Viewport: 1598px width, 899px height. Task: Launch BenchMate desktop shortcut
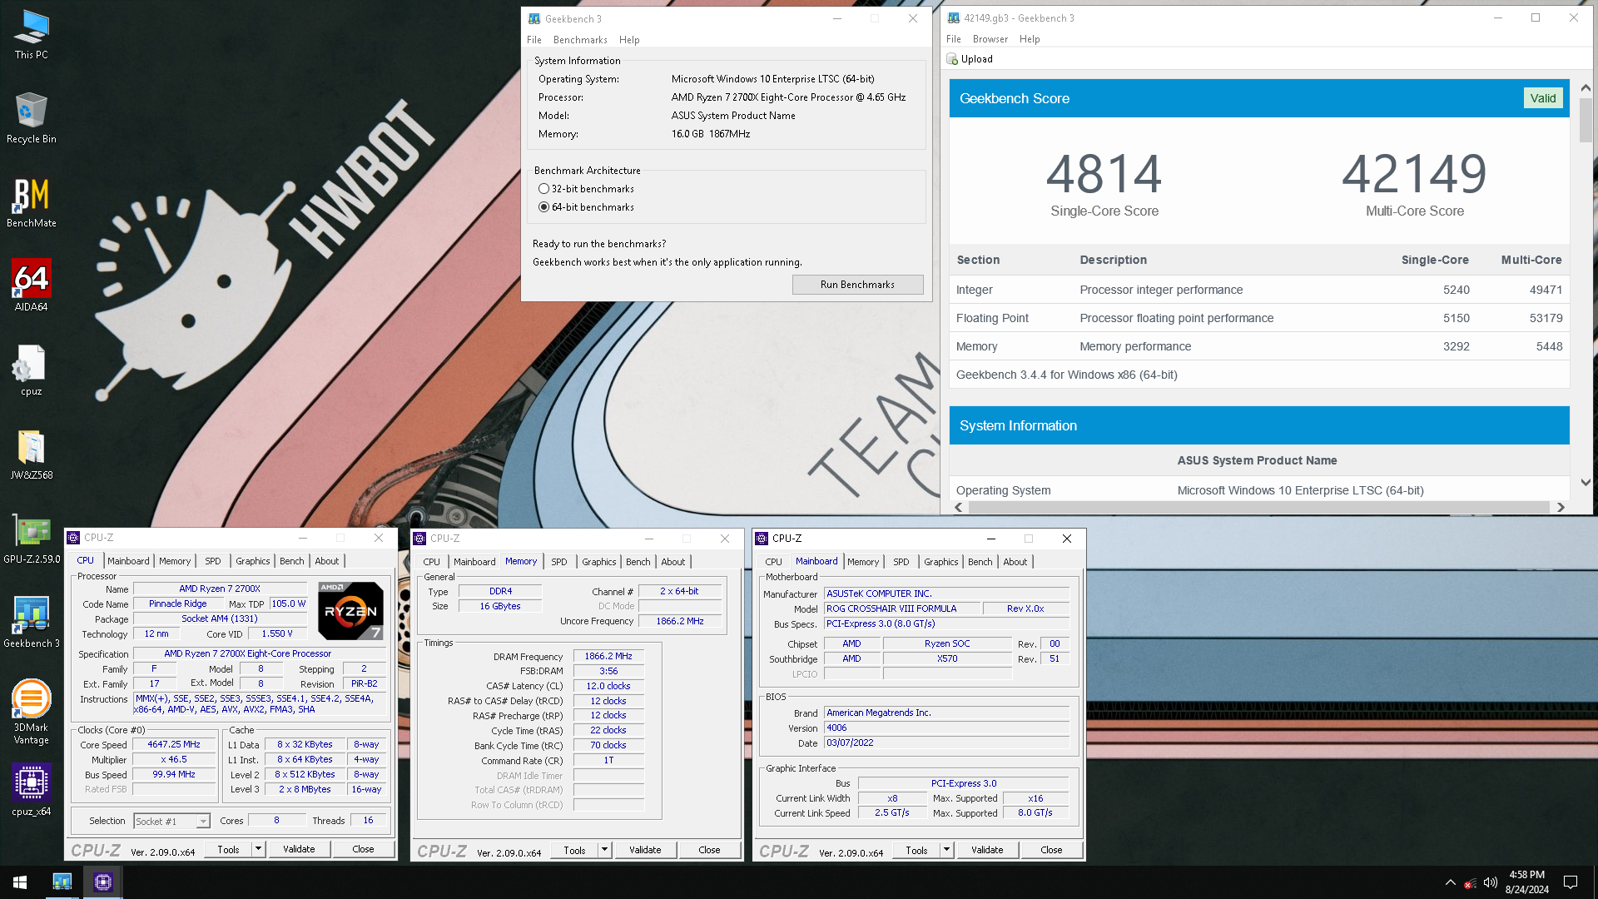tap(31, 202)
